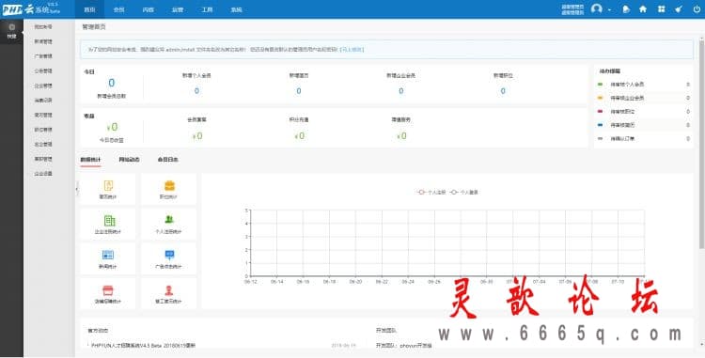
Task: Select 内容 in top navigation
Action: [148, 9]
